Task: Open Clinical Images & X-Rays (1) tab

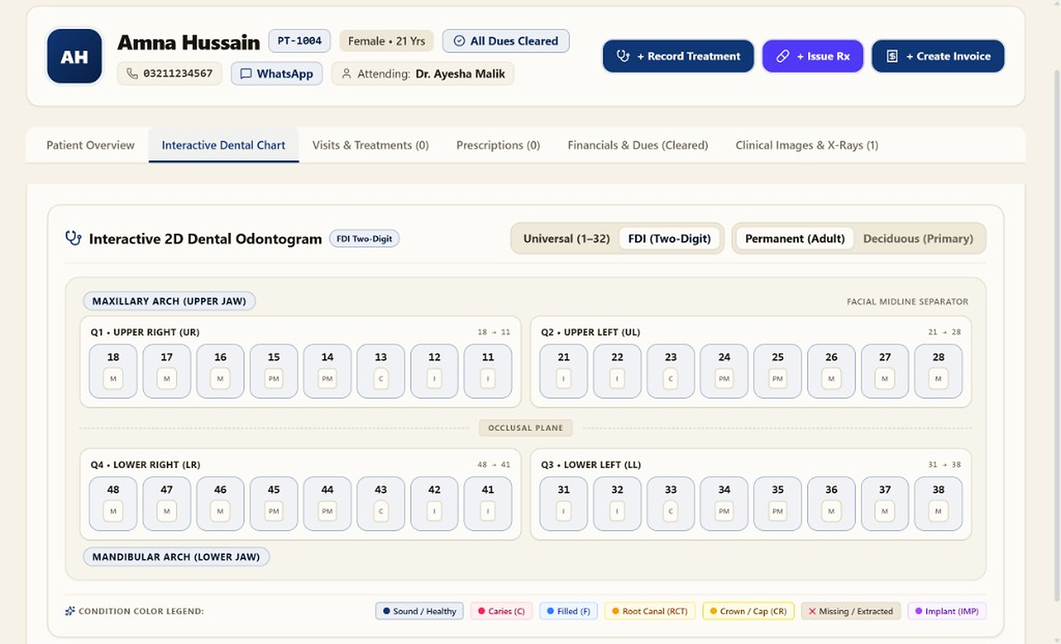Action: (807, 145)
